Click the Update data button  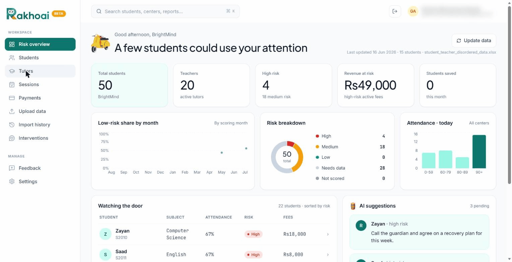point(474,41)
